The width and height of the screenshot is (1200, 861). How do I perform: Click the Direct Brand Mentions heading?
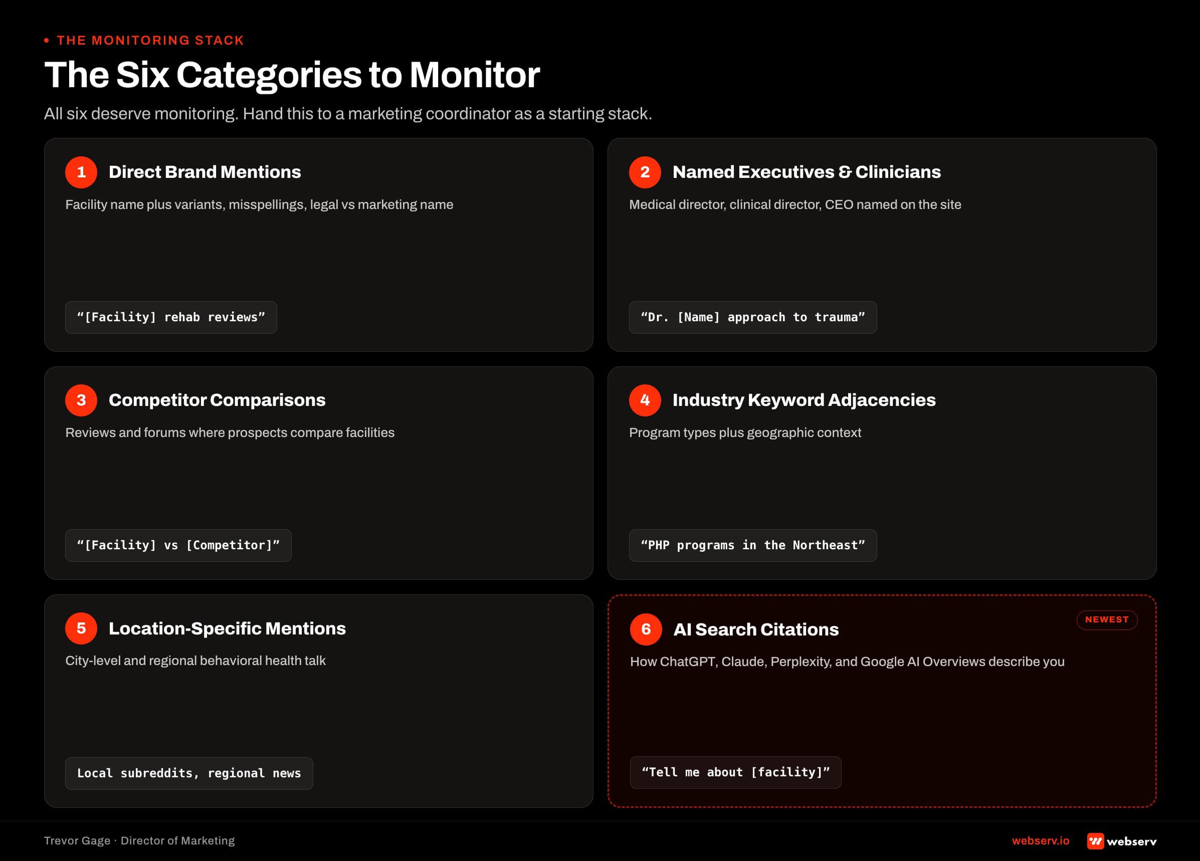(205, 172)
